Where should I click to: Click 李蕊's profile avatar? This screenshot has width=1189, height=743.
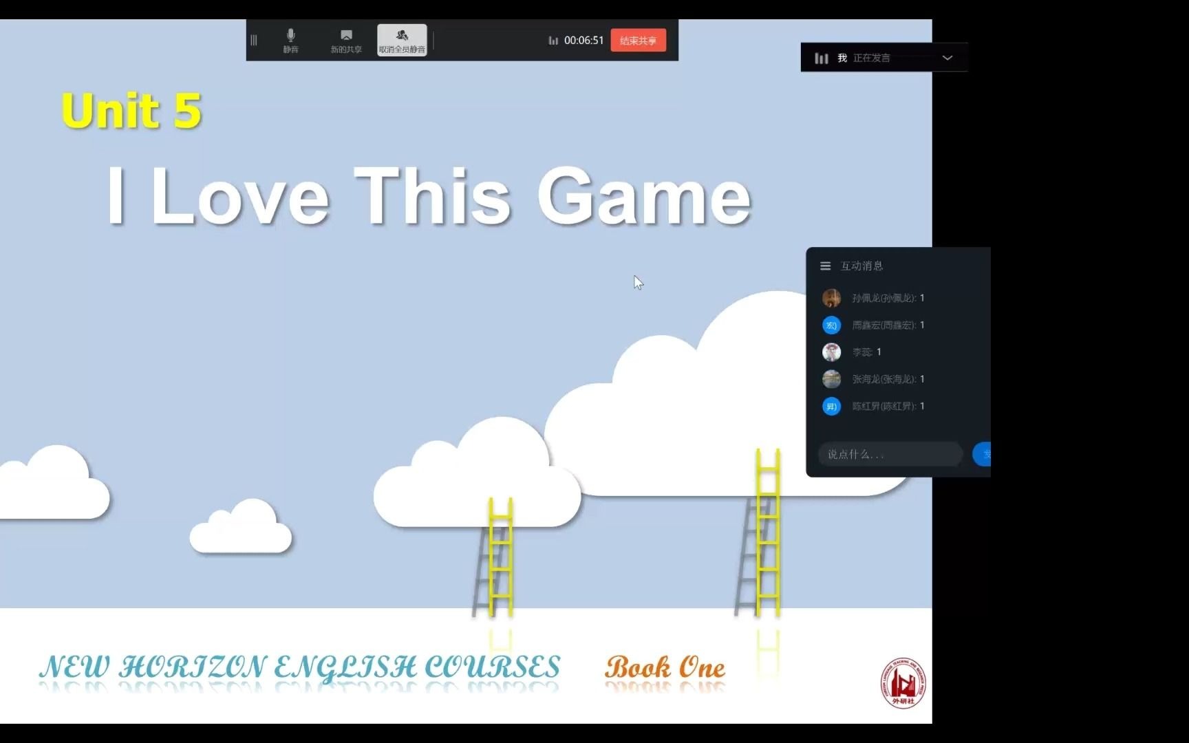(x=831, y=352)
